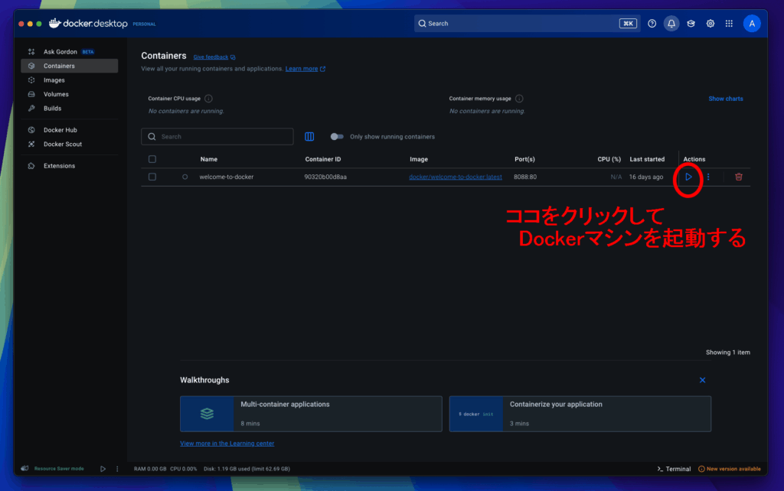Open Images in the sidebar
Viewport: 784px width, 491px height.
coord(70,80)
